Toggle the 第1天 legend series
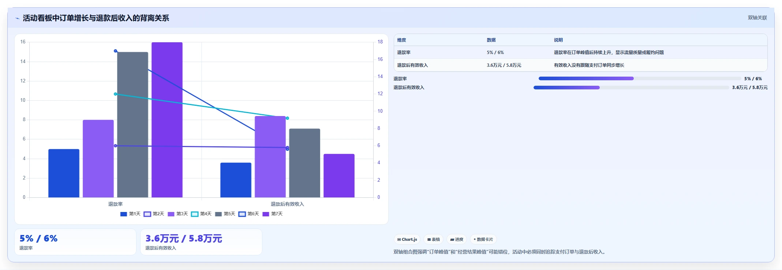Screen dimensions: 782x270 click(x=130, y=214)
